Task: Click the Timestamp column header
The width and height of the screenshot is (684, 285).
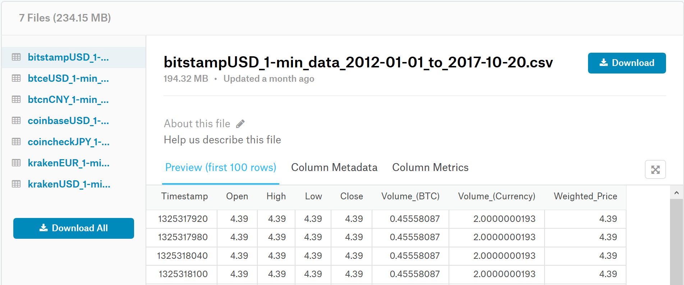Action: click(x=184, y=196)
